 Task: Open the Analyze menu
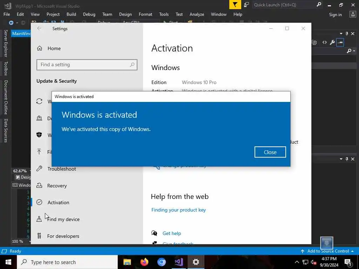point(197,14)
